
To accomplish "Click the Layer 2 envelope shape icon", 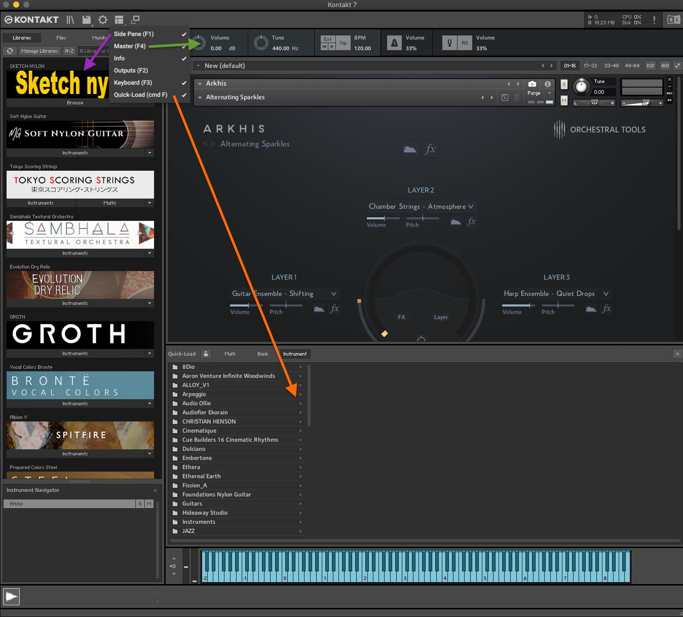I will point(456,221).
